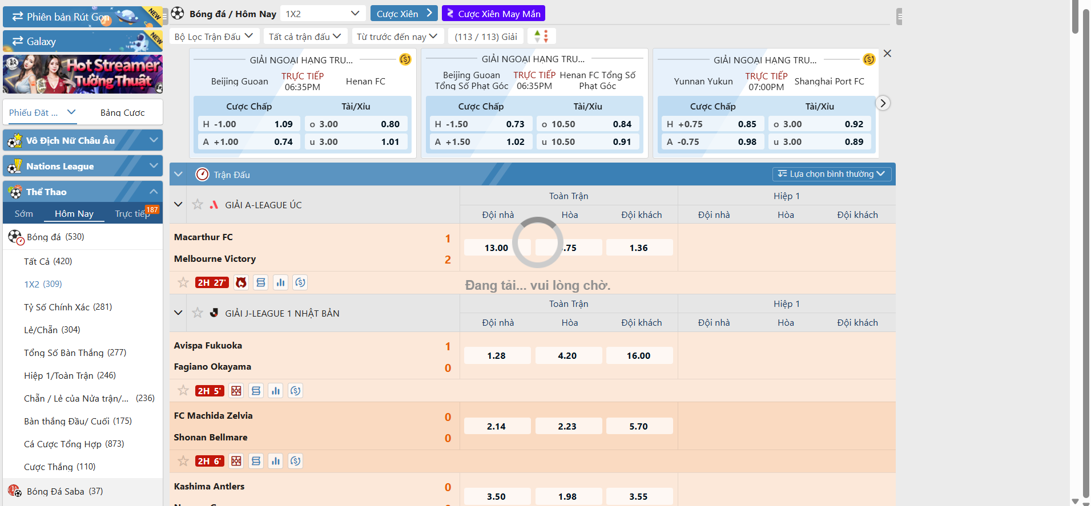This screenshot has width=1091, height=506.
Task: Bet Beijing Guoan handicap H -1.00 at 1.09
Action: pyautogui.click(x=248, y=124)
